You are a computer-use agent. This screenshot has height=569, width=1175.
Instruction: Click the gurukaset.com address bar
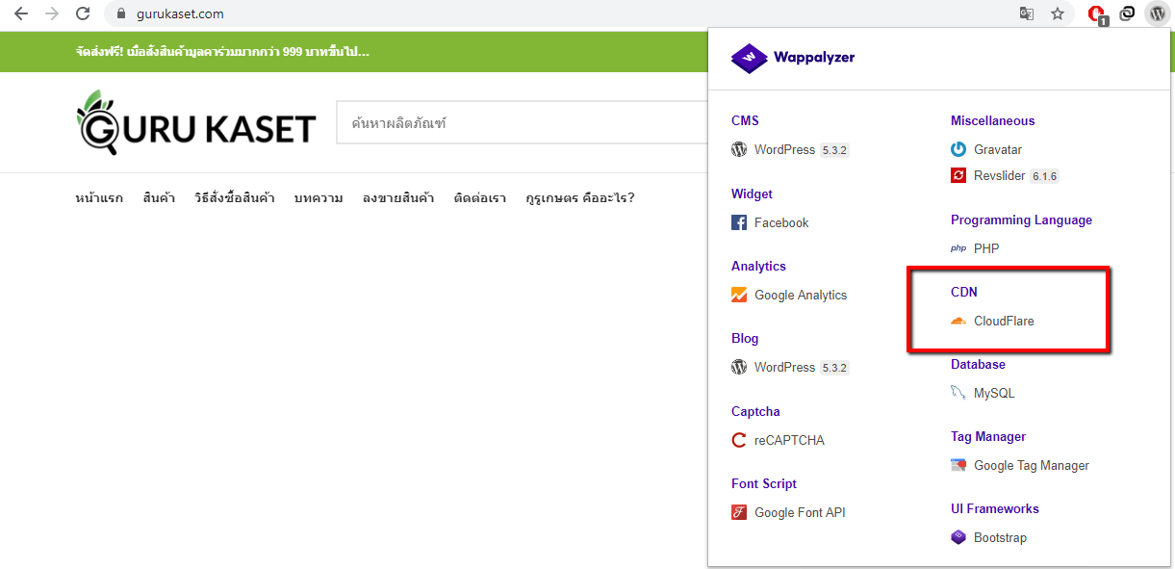[558, 14]
